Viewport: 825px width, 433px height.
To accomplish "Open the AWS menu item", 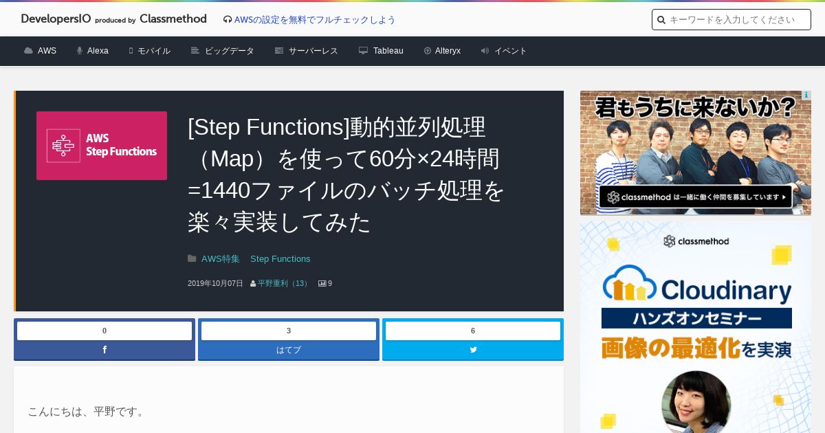I will click(x=47, y=51).
